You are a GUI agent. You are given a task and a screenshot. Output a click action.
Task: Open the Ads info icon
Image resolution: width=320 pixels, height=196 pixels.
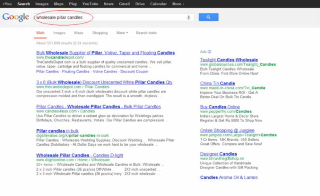209,52
